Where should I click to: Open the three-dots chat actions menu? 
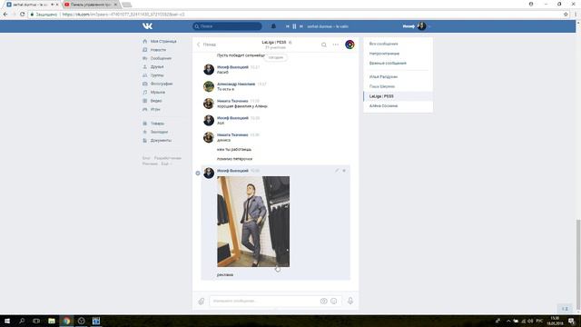[x=336, y=45]
